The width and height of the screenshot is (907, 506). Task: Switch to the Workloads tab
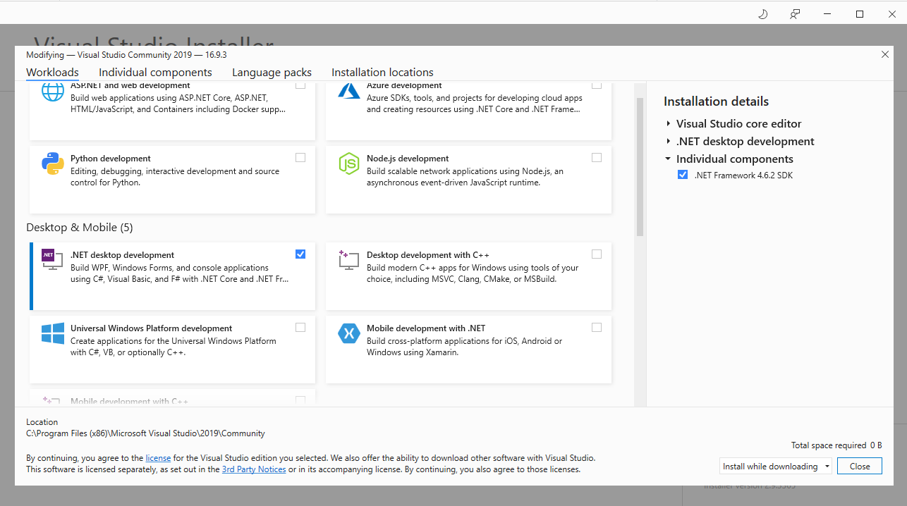[52, 72]
